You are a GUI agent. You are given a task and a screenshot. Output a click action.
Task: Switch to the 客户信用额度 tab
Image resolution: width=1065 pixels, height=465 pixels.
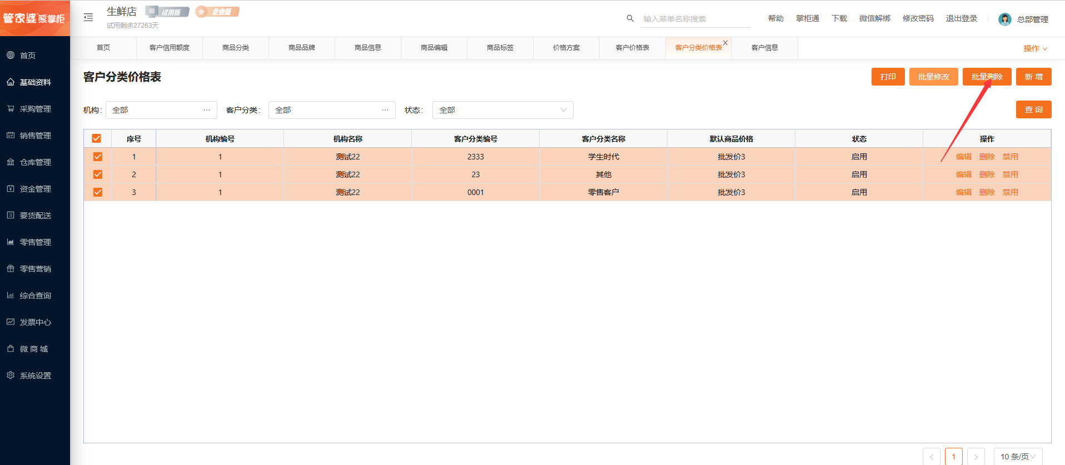click(170, 48)
